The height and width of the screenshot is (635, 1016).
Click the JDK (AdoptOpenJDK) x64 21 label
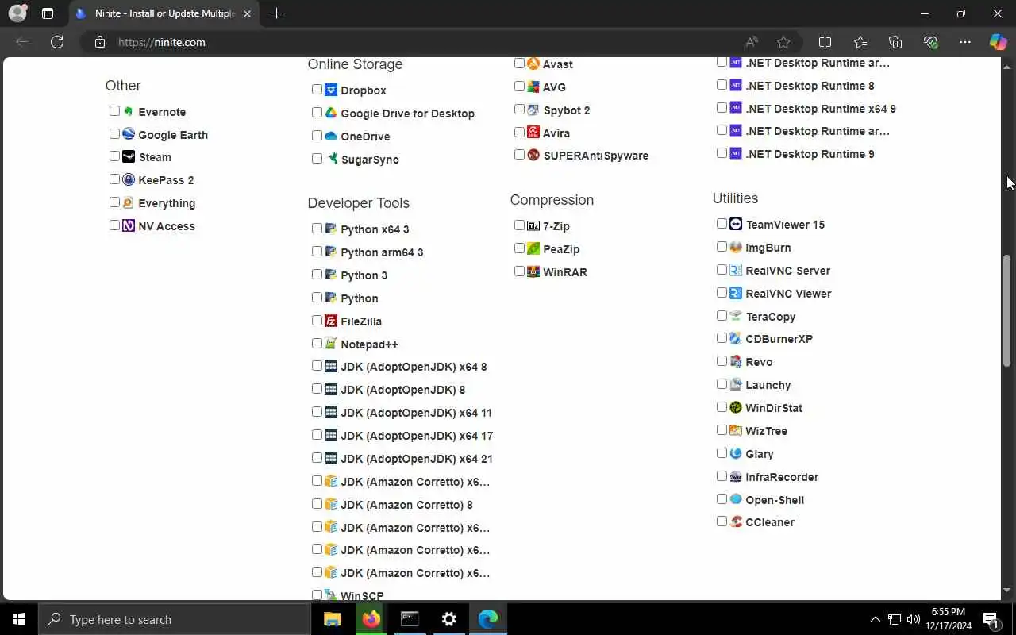point(417,459)
